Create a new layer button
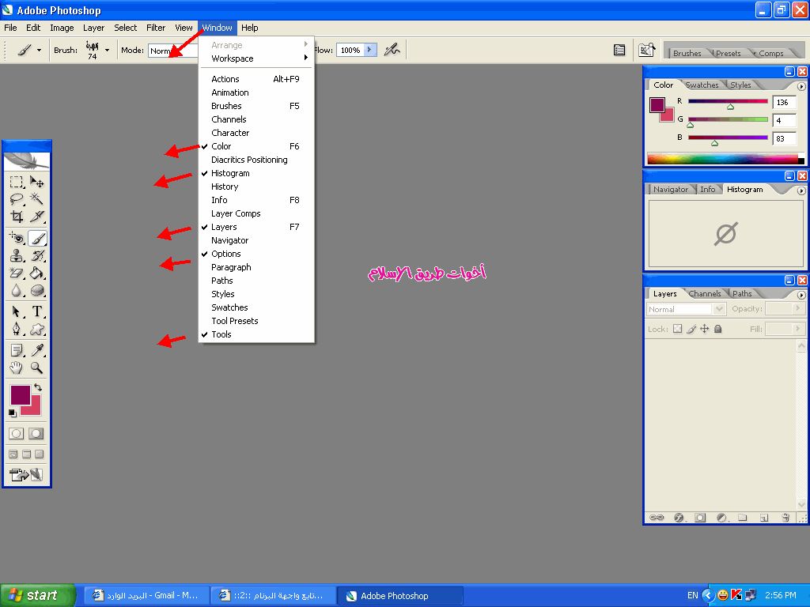Screen dimensions: 810x607 (764, 517)
